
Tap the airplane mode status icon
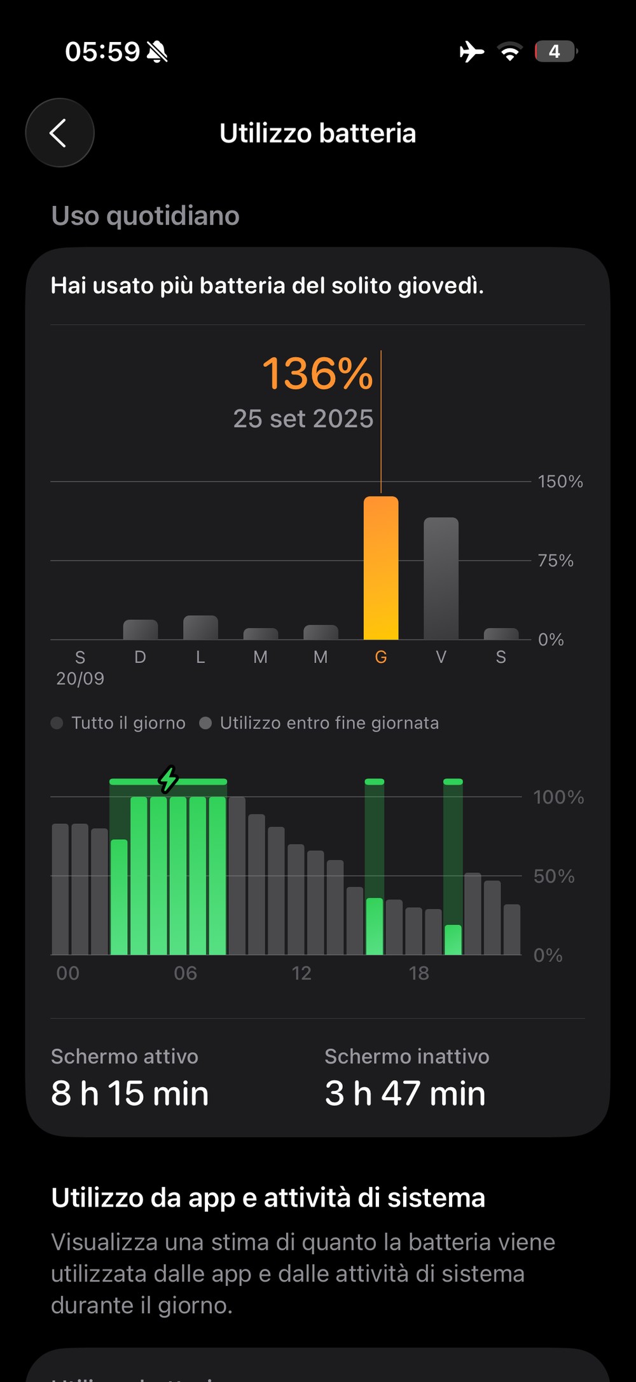471,51
